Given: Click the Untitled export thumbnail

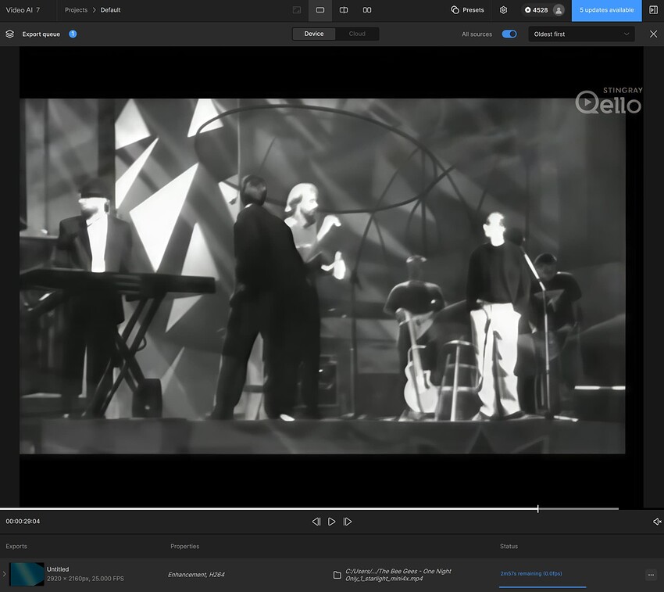Looking at the screenshot, I should 27,574.
